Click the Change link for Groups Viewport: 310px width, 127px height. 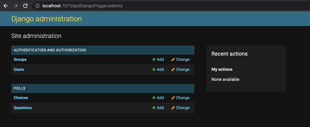pyautogui.click(x=183, y=60)
